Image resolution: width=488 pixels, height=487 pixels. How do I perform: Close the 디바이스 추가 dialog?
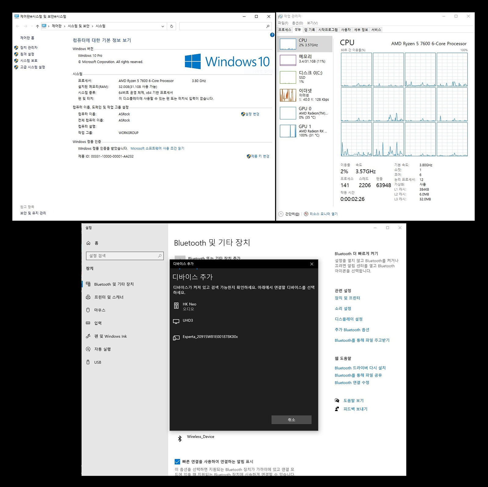pyautogui.click(x=312, y=264)
